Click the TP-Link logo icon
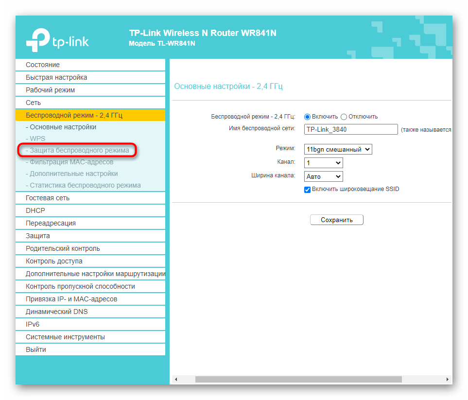This screenshot has width=468, height=400. [x=37, y=41]
